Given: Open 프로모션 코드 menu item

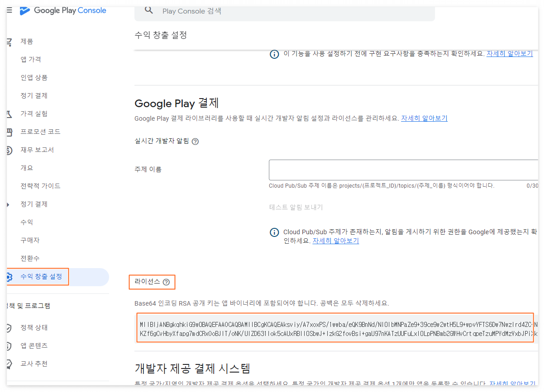Looking at the screenshot, I should (40, 132).
